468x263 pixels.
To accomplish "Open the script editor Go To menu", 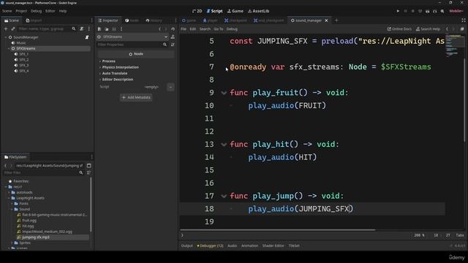I will click(x=219, y=29).
